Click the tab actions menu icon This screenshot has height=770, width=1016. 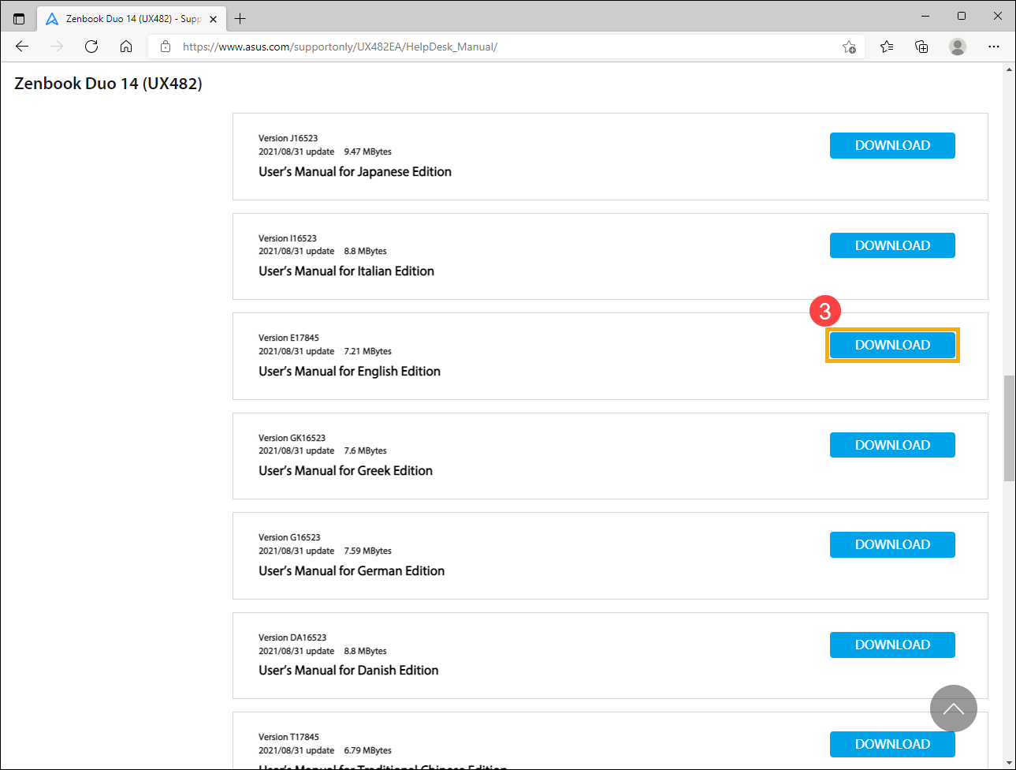coord(19,18)
